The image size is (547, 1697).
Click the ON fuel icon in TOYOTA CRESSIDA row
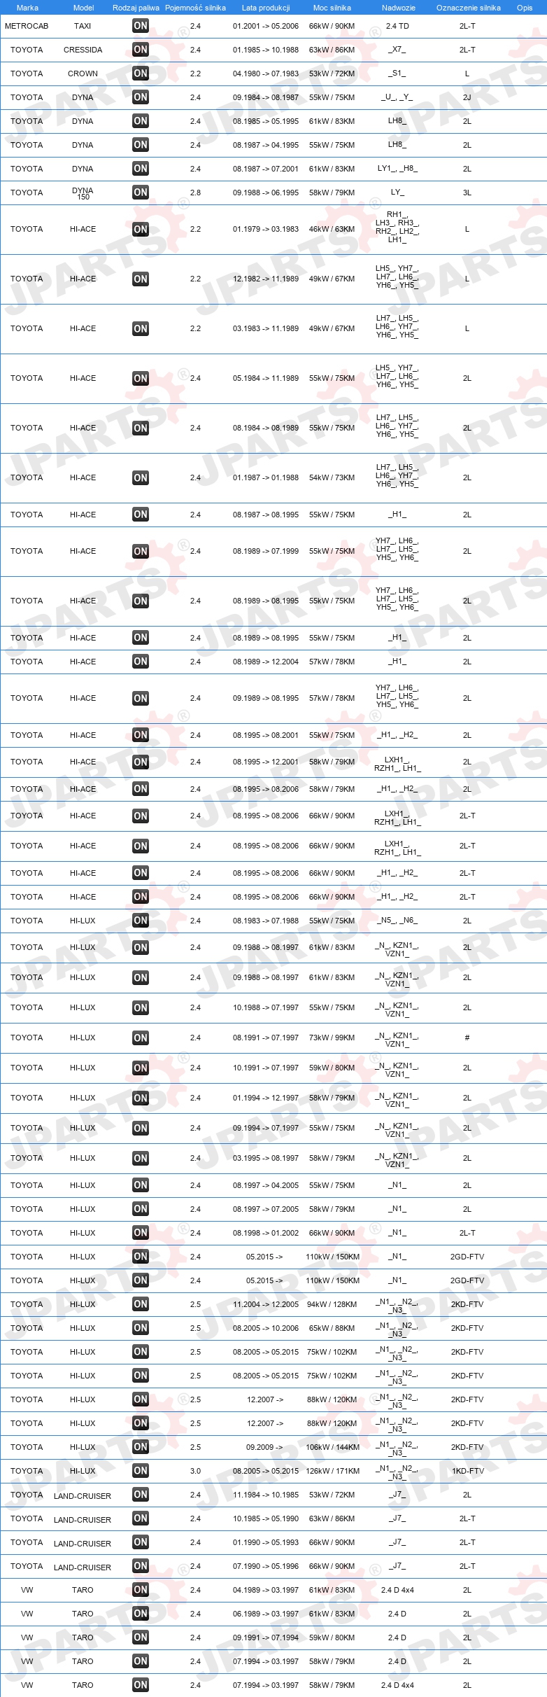(x=140, y=50)
